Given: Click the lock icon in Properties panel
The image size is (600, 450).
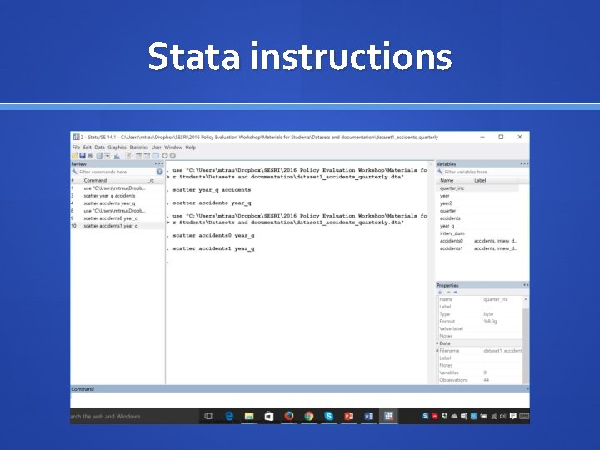Looking at the screenshot, I should pos(440,292).
